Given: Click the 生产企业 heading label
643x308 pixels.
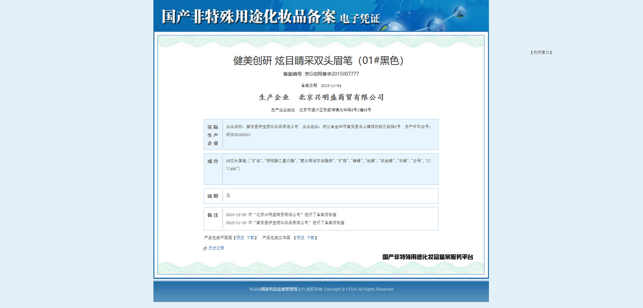Looking at the screenshot, I should click(x=274, y=97).
